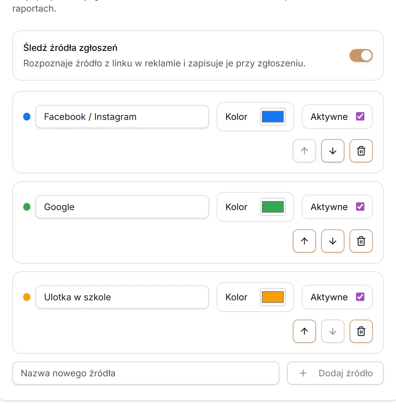Toggle Śledź źródła zgłoszeń switch
The height and width of the screenshot is (415, 396).
tap(361, 55)
